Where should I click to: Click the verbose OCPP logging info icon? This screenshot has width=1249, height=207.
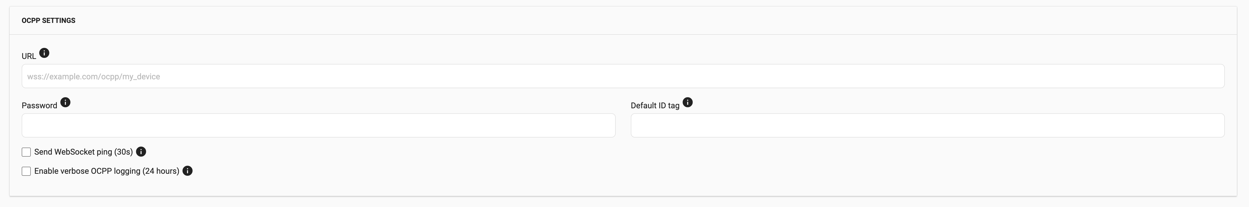click(188, 171)
